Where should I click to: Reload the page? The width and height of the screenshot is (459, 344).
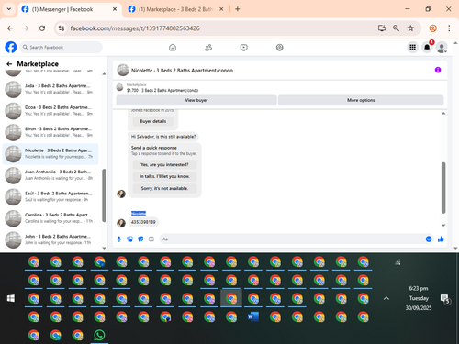(x=42, y=28)
